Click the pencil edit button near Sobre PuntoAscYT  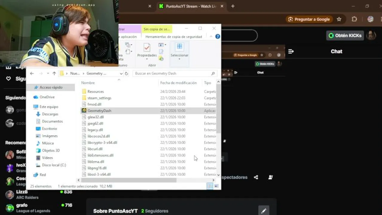(x=264, y=211)
